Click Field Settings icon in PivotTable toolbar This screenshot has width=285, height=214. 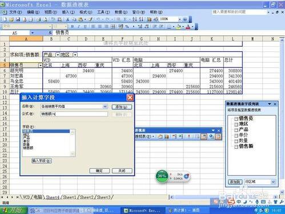[x=211, y=136]
